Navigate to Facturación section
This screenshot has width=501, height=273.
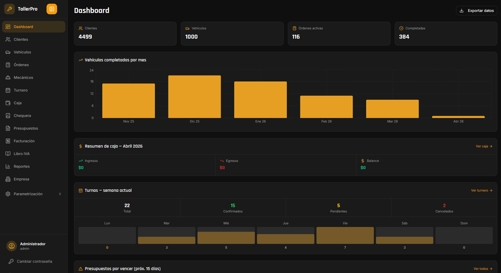coord(24,141)
